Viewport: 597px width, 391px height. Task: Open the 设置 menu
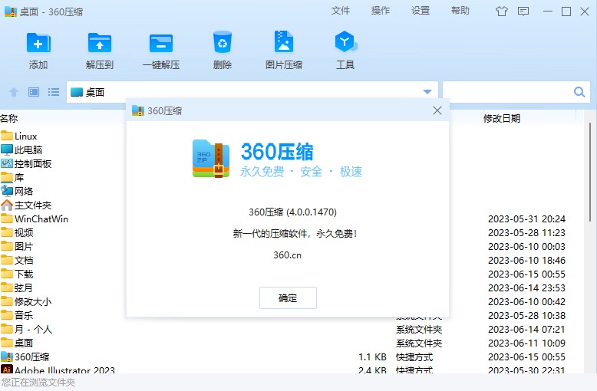(x=421, y=11)
